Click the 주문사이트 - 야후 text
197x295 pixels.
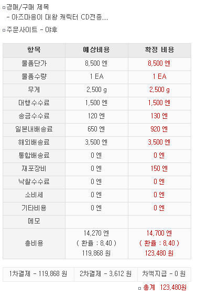[x=32, y=30]
